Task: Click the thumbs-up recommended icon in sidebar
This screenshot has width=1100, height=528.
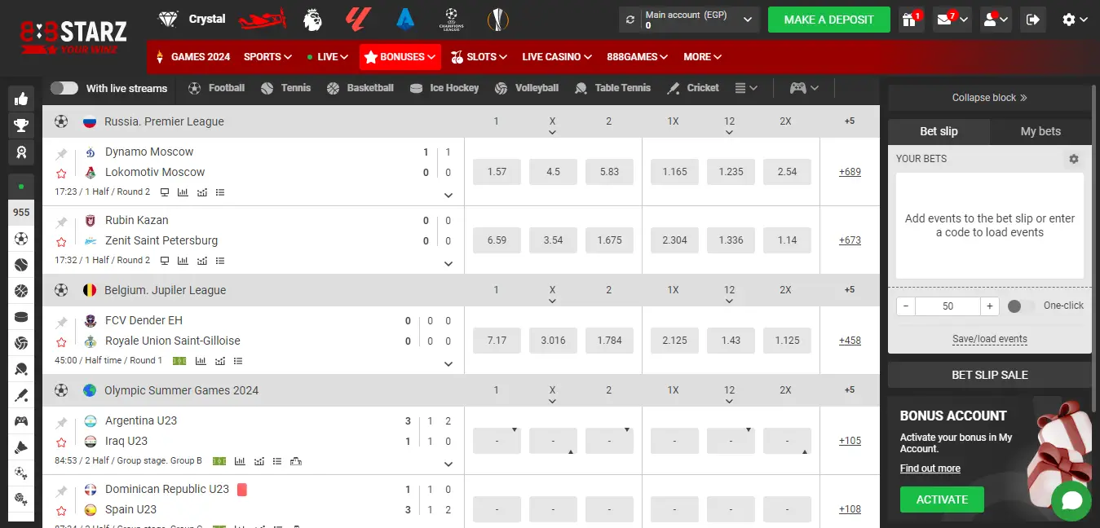Action: point(21,99)
